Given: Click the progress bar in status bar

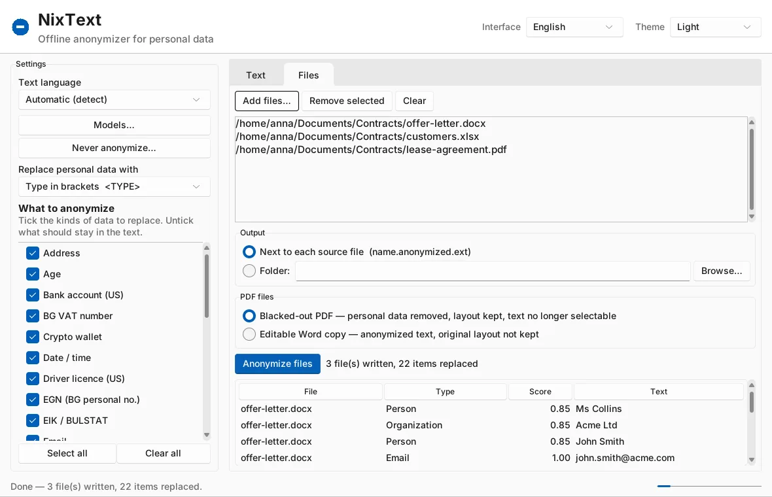Looking at the screenshot, I should [709, 486].
